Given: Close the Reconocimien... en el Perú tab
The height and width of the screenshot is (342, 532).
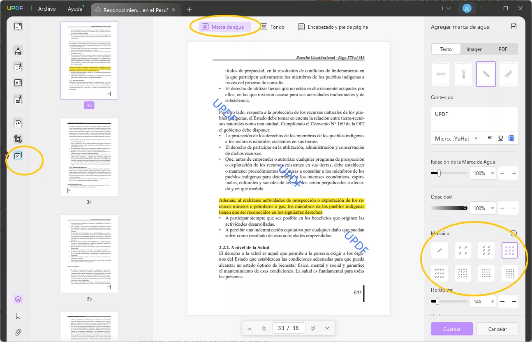Looking at the screenshot, I should click(x=173, y=9).
